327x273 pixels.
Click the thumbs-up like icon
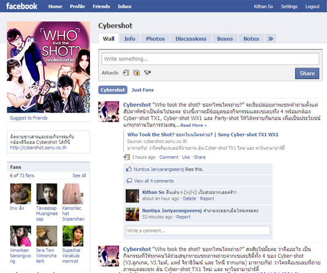129,169
